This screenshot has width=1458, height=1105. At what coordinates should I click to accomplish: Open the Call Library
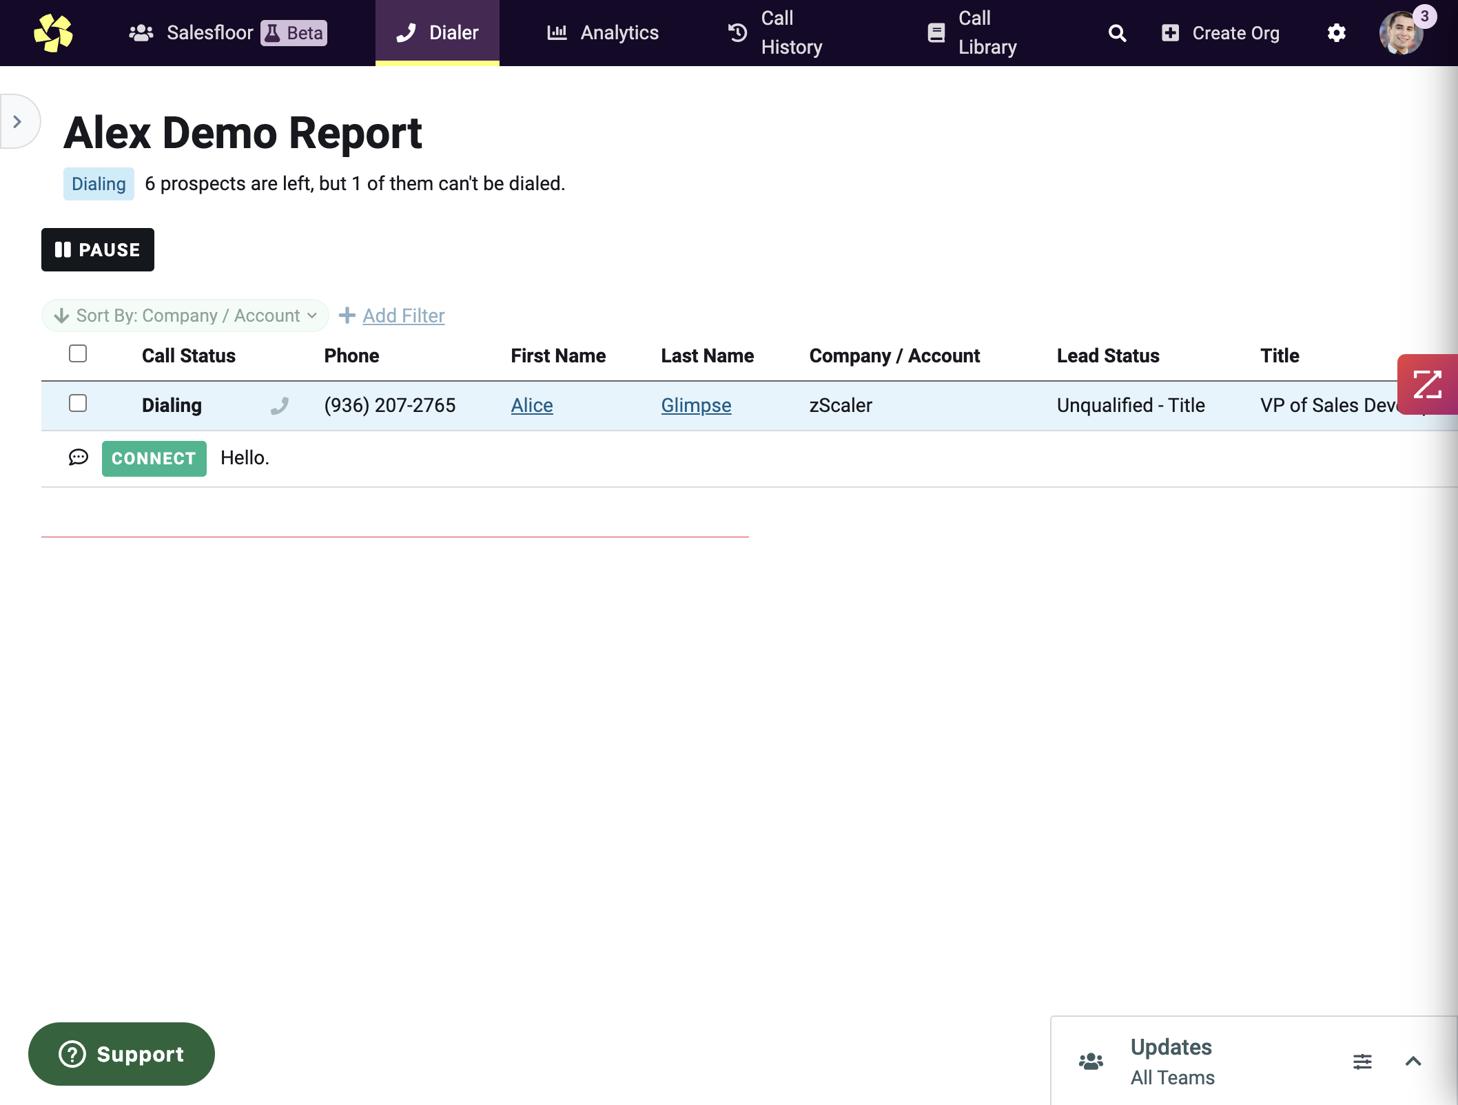972,32
